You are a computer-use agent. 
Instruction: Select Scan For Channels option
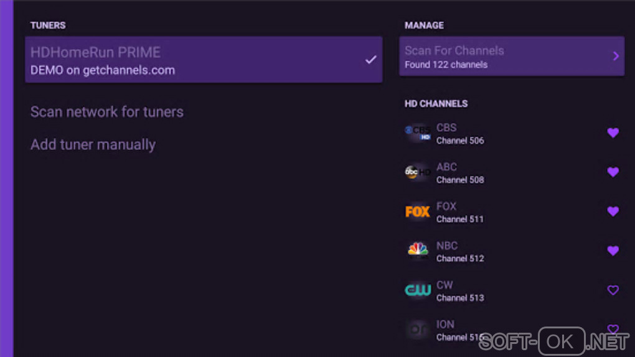[x=498, y=57]
